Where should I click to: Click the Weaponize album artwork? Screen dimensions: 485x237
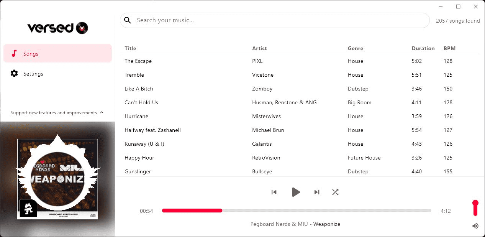pyautogui.click(x=57, y=179)
